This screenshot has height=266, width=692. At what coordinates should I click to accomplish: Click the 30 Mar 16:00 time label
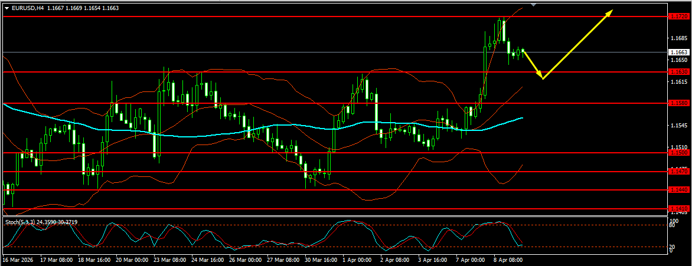[322, 260]
